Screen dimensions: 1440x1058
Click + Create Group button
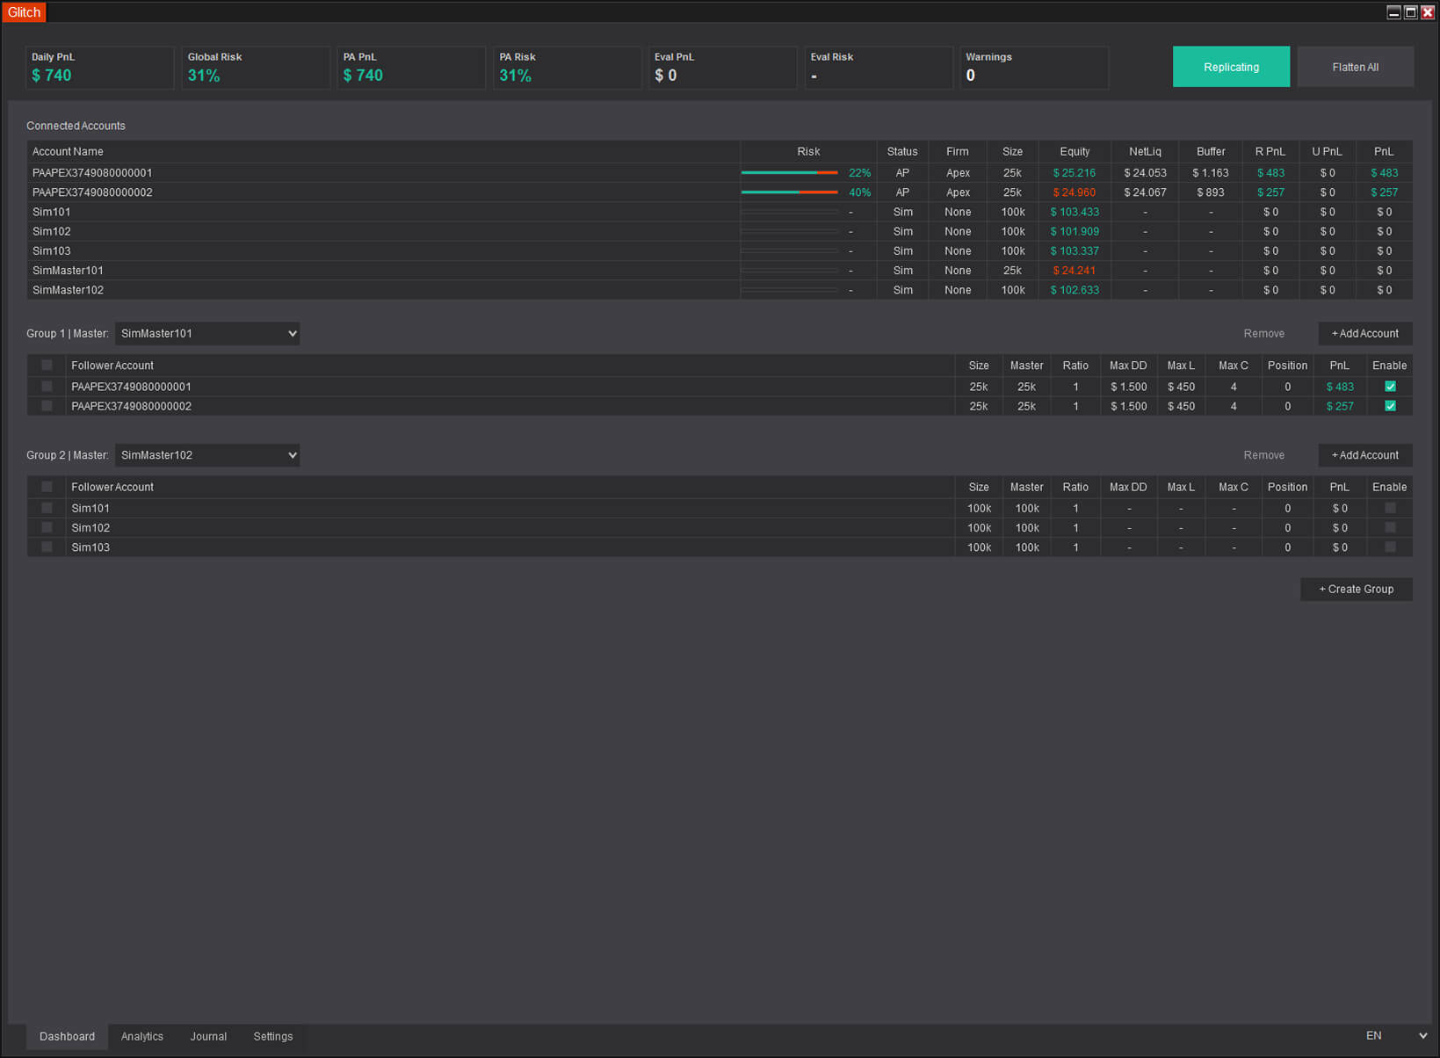(1356, 590)
